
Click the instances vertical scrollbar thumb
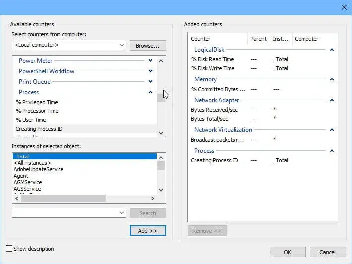tap(161, 166)
